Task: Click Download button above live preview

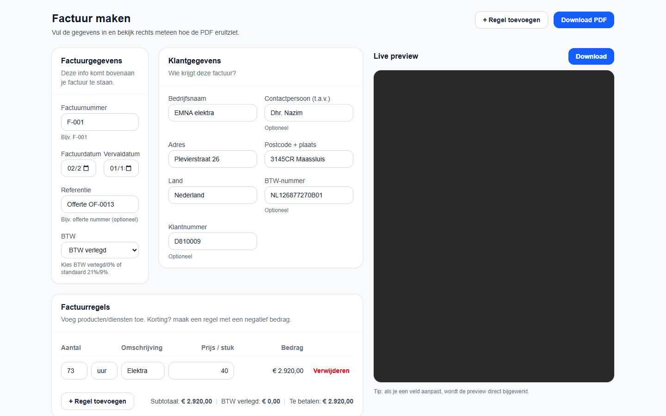Action: click(x=591, y=56)
